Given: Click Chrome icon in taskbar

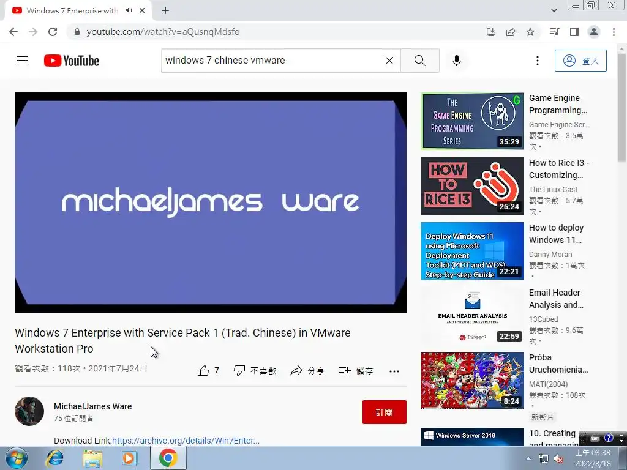Looking at the screenshot, I should coord(168,458).
